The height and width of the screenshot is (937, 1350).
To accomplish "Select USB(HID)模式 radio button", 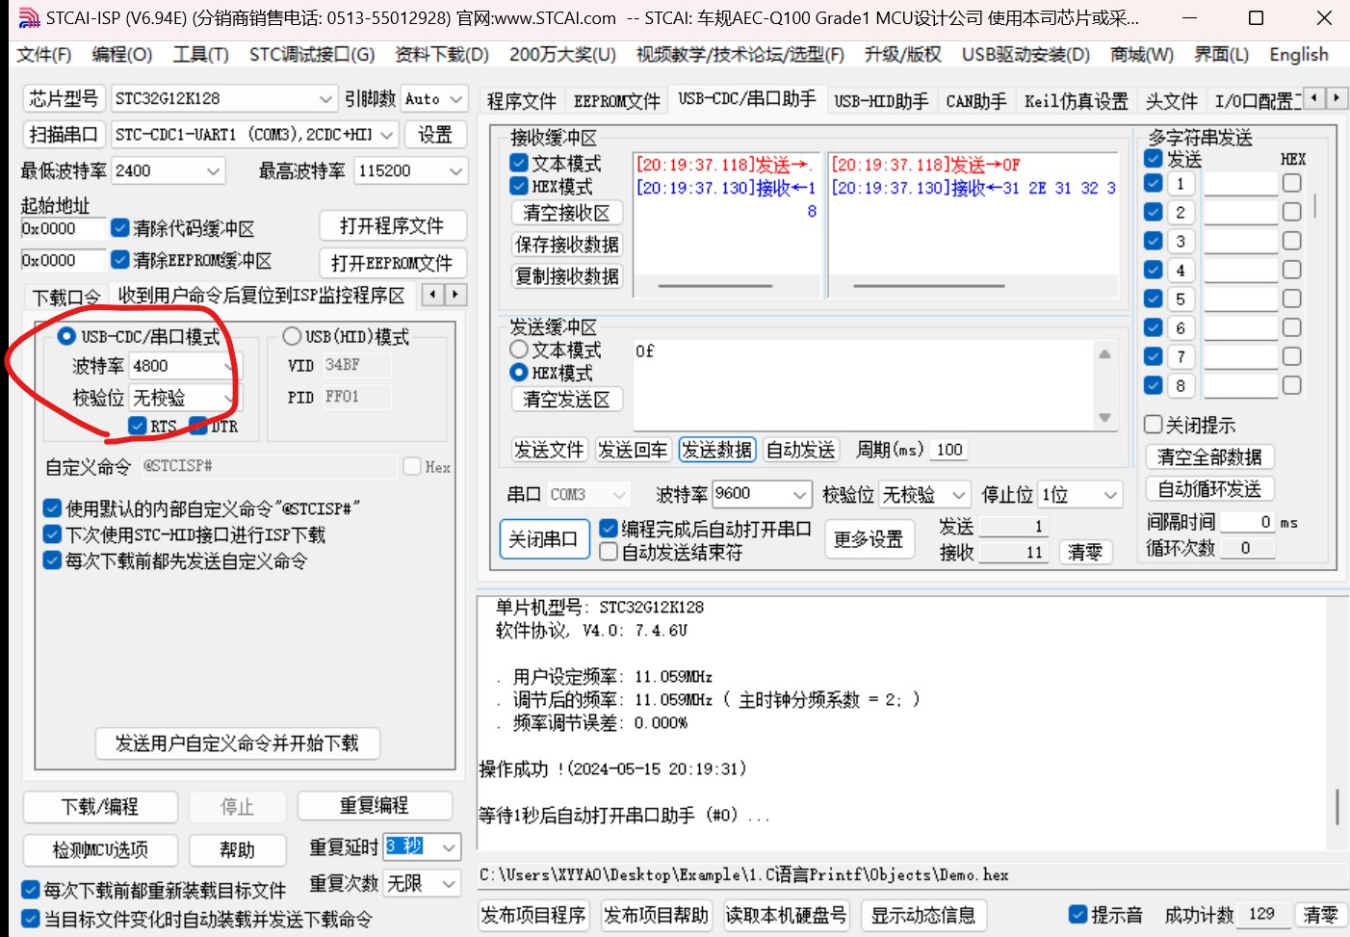I will point(292,336).
